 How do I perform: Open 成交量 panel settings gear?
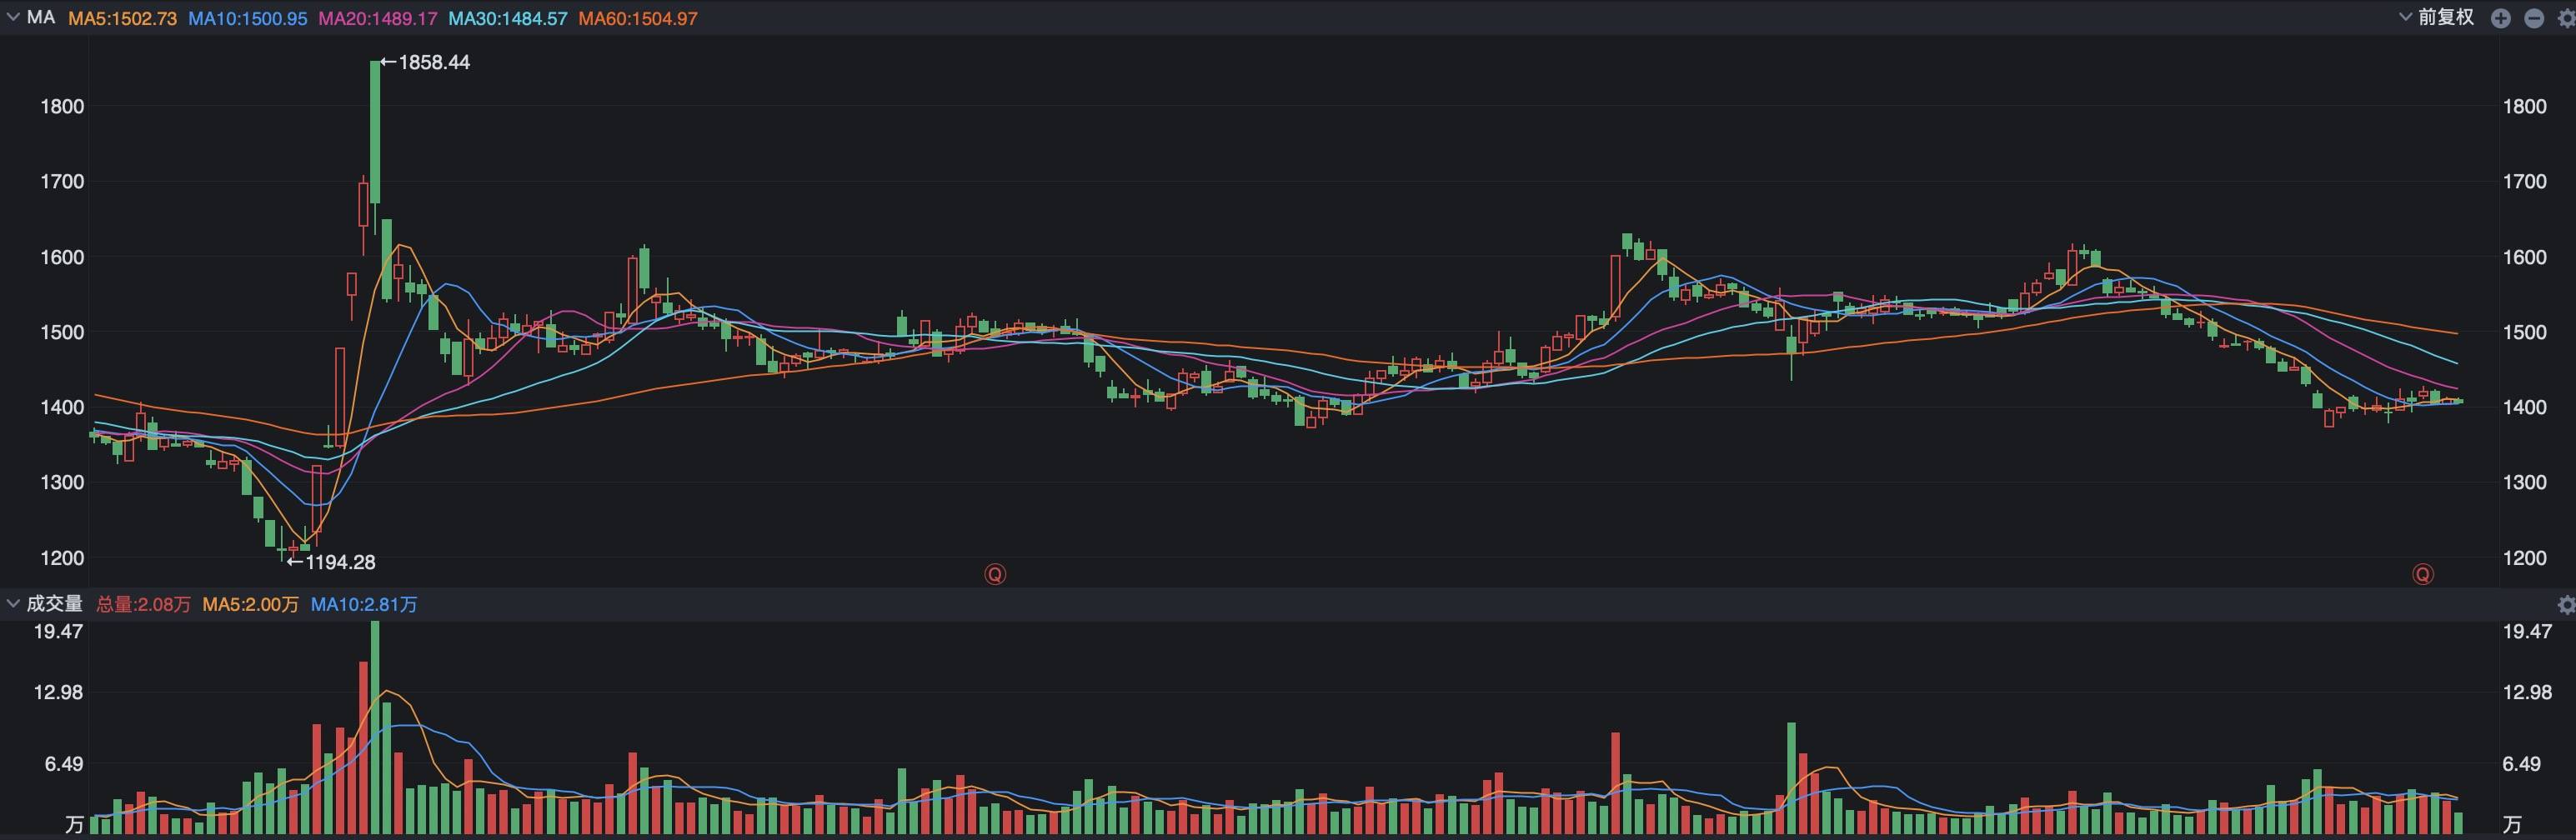click(2566, 604)
